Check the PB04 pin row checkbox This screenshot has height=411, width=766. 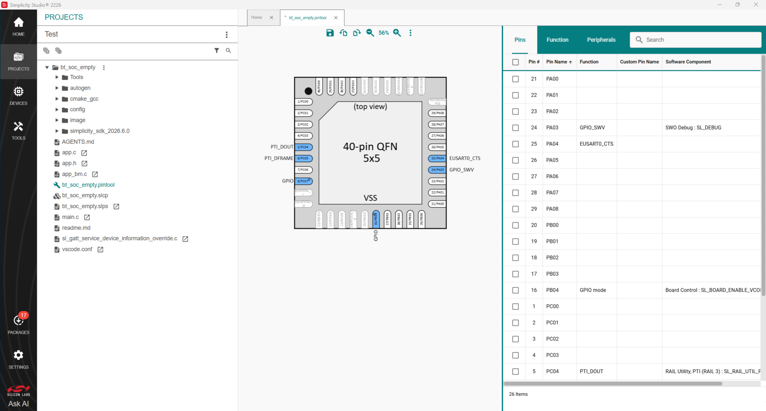tap(515, 290)
